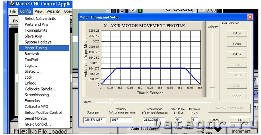The image size is (261, 135).
Task: Click Save Axis Settings button
Action: [229, 108]
